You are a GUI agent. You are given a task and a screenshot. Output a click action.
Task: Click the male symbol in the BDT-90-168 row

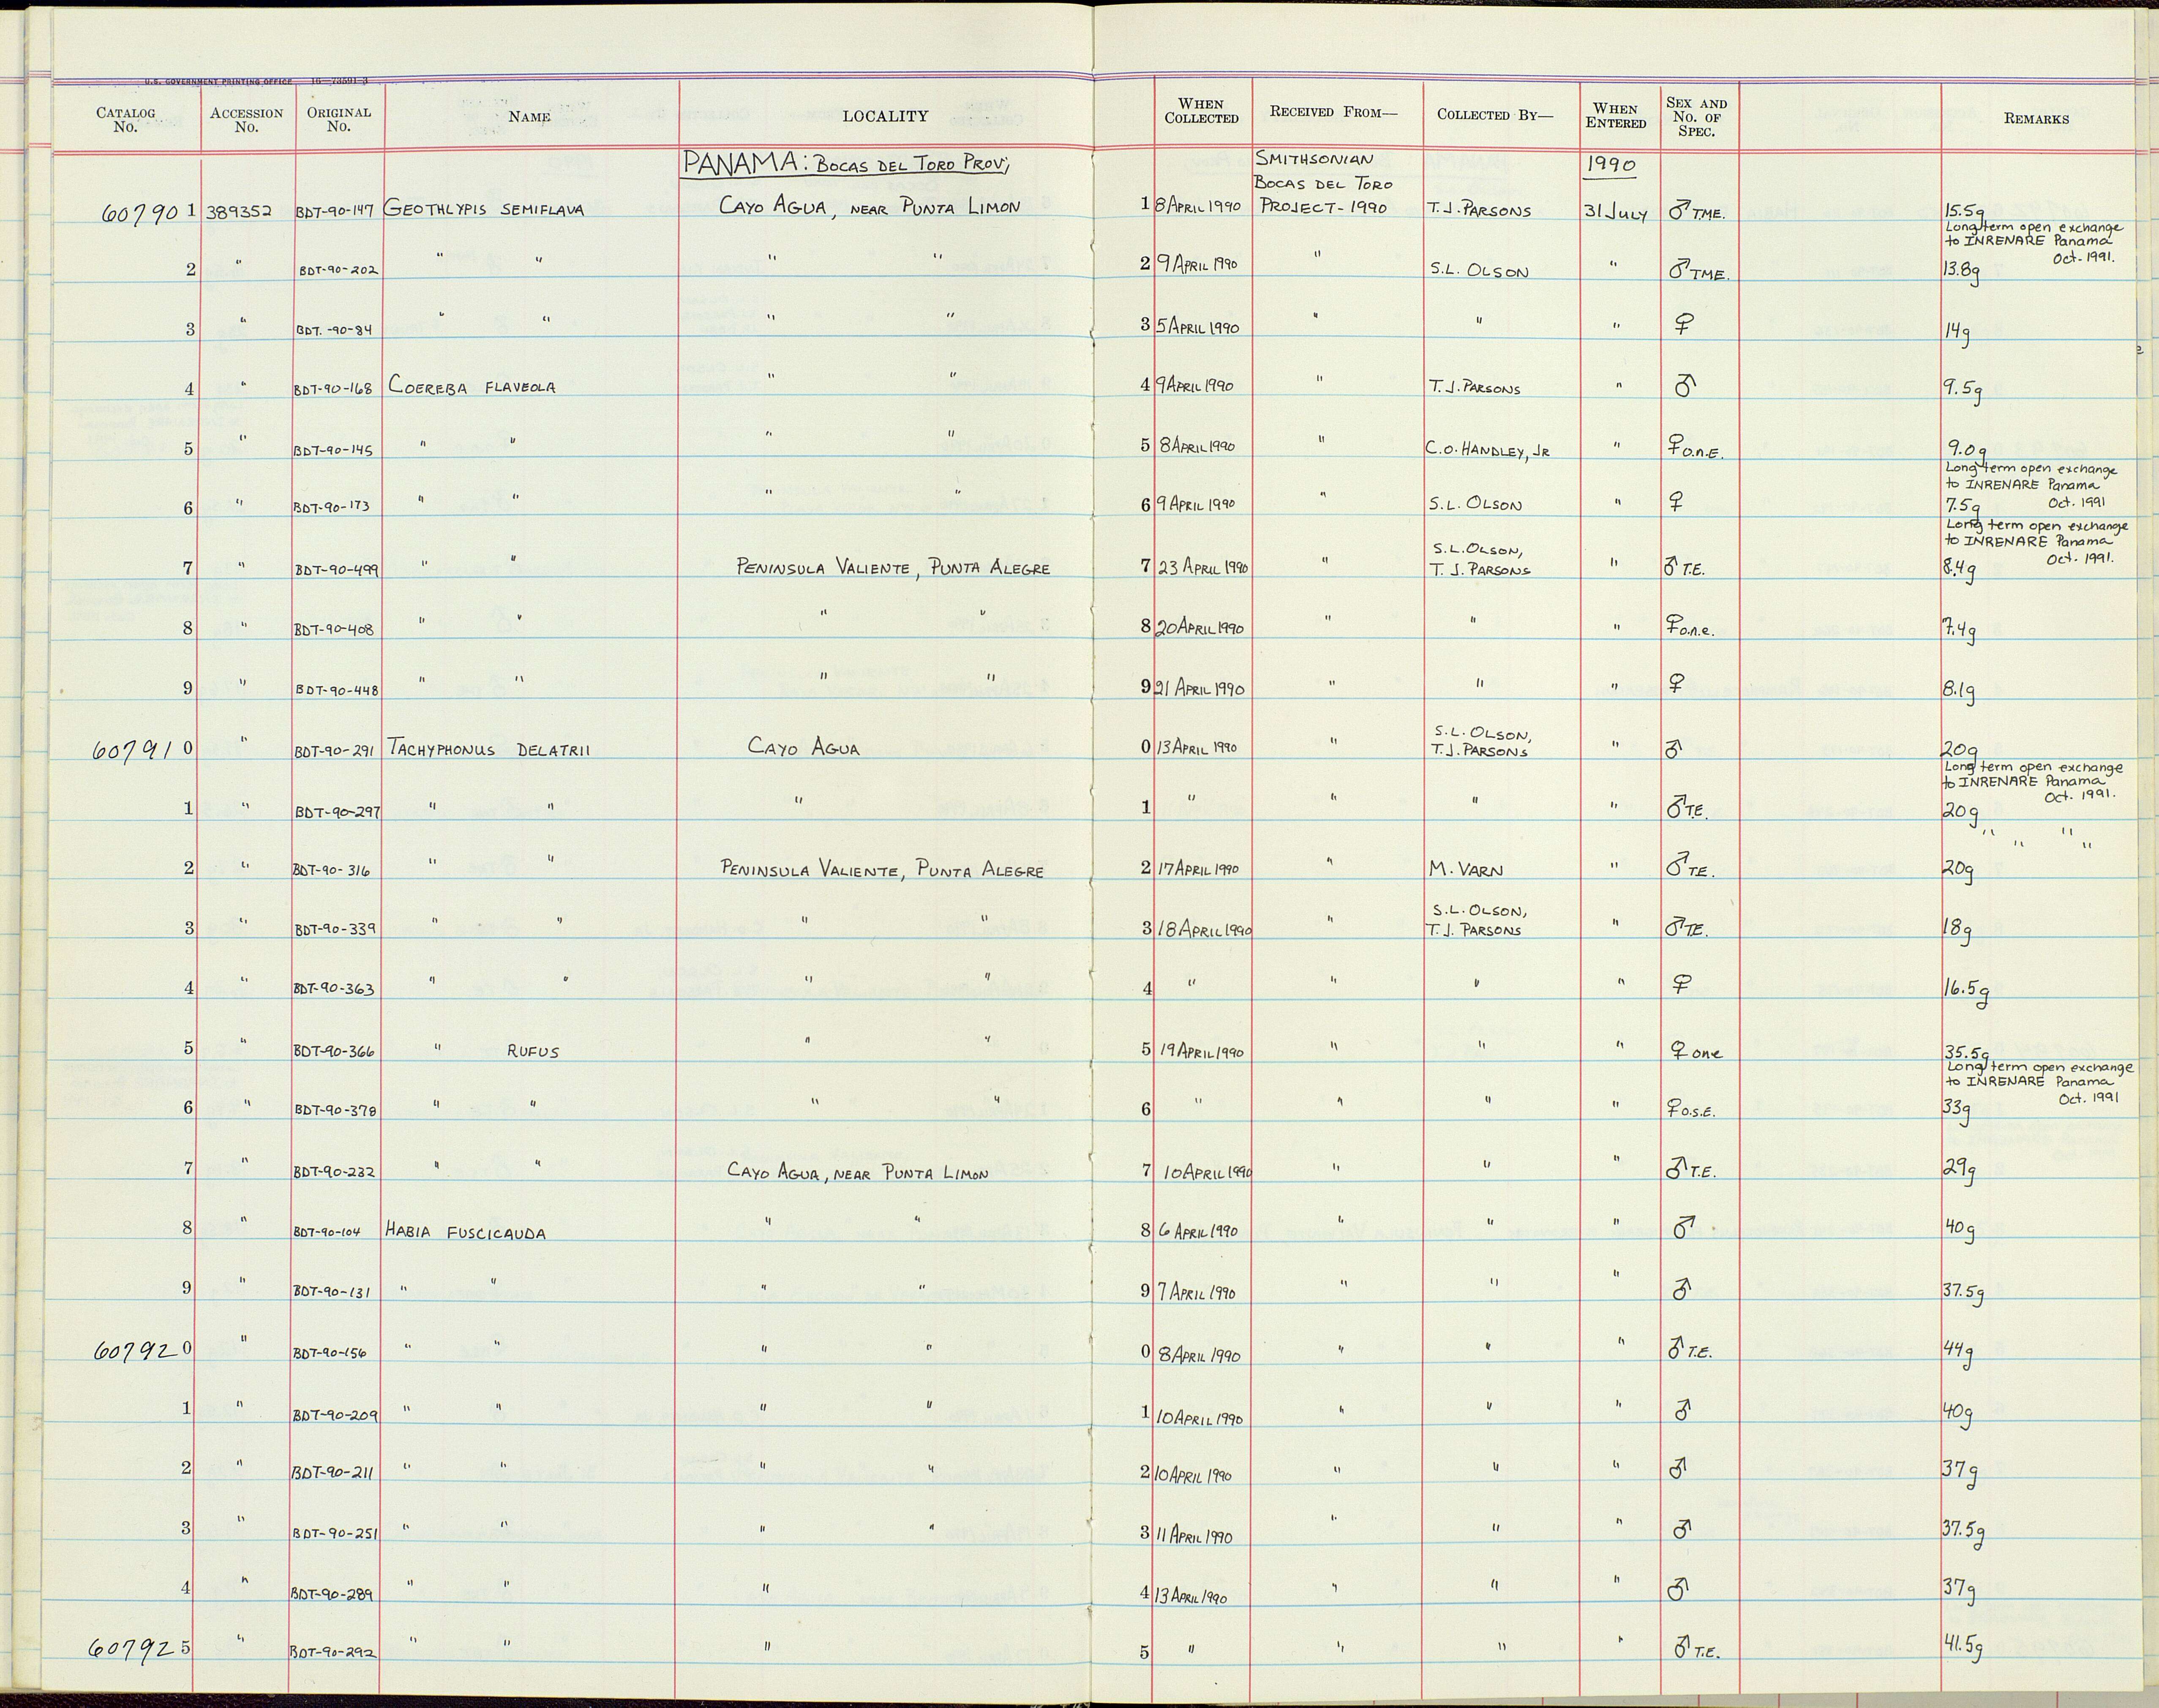[1684, 386]
